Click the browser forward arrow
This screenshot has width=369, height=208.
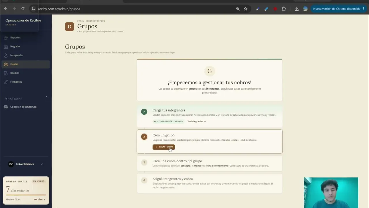(14, 9)
